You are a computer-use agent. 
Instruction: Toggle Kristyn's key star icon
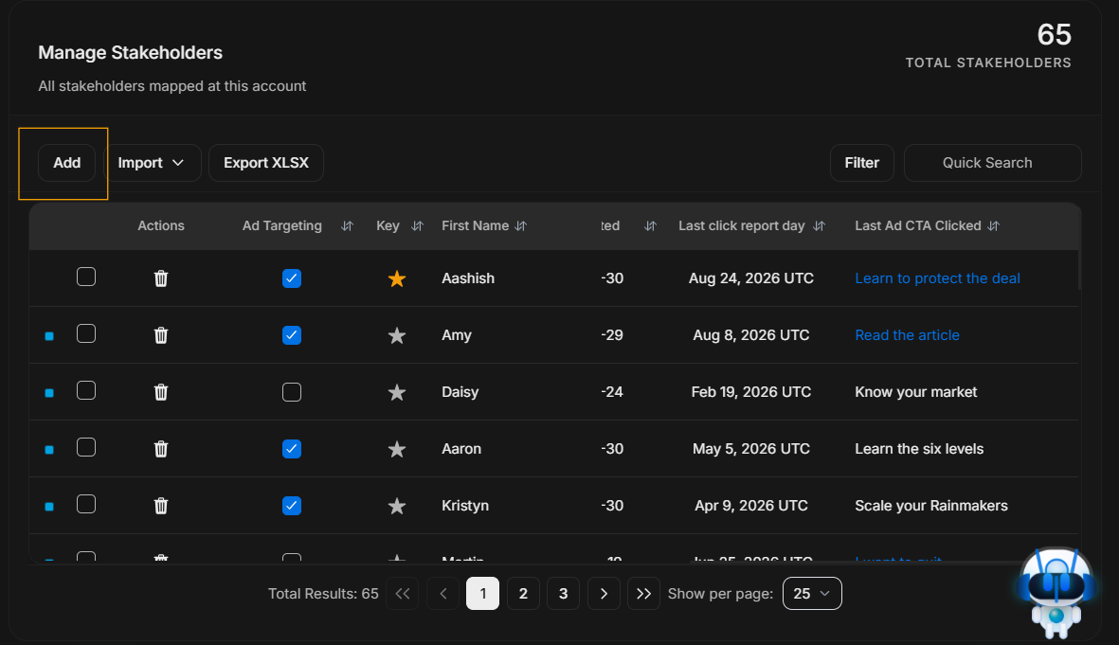pos(397,506)
